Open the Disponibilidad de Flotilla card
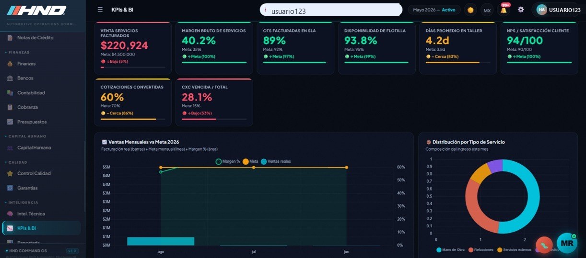 376,48
